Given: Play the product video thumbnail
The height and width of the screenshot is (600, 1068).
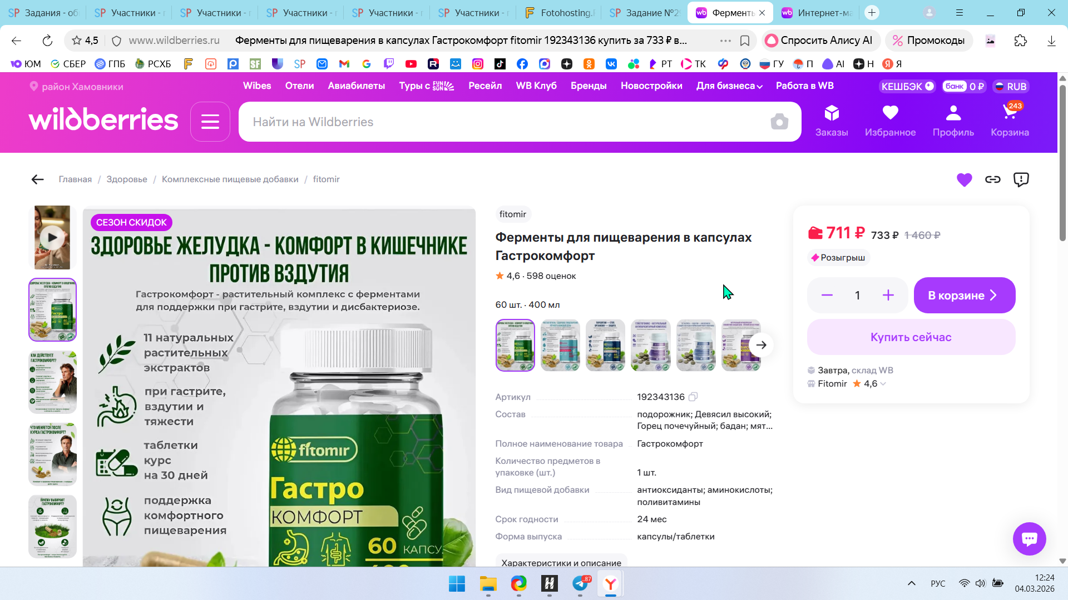Looking at the screenshot, I should pos(52,238).
